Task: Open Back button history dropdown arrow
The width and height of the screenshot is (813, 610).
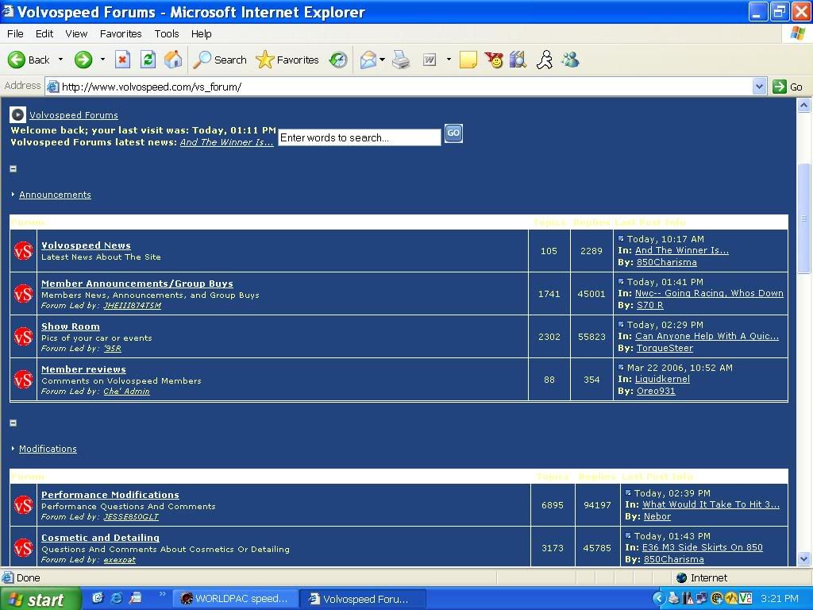Action: (x=60, y=60)
